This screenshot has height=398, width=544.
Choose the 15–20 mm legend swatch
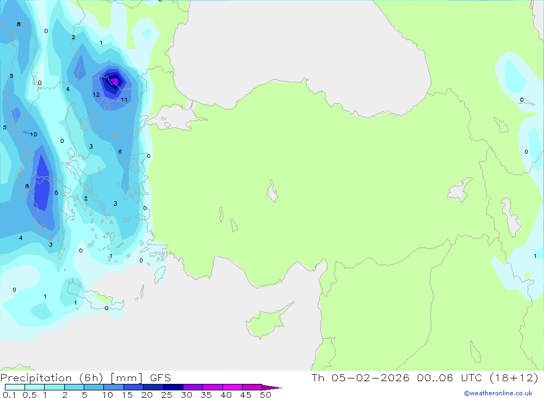click(x=133, y=387)
